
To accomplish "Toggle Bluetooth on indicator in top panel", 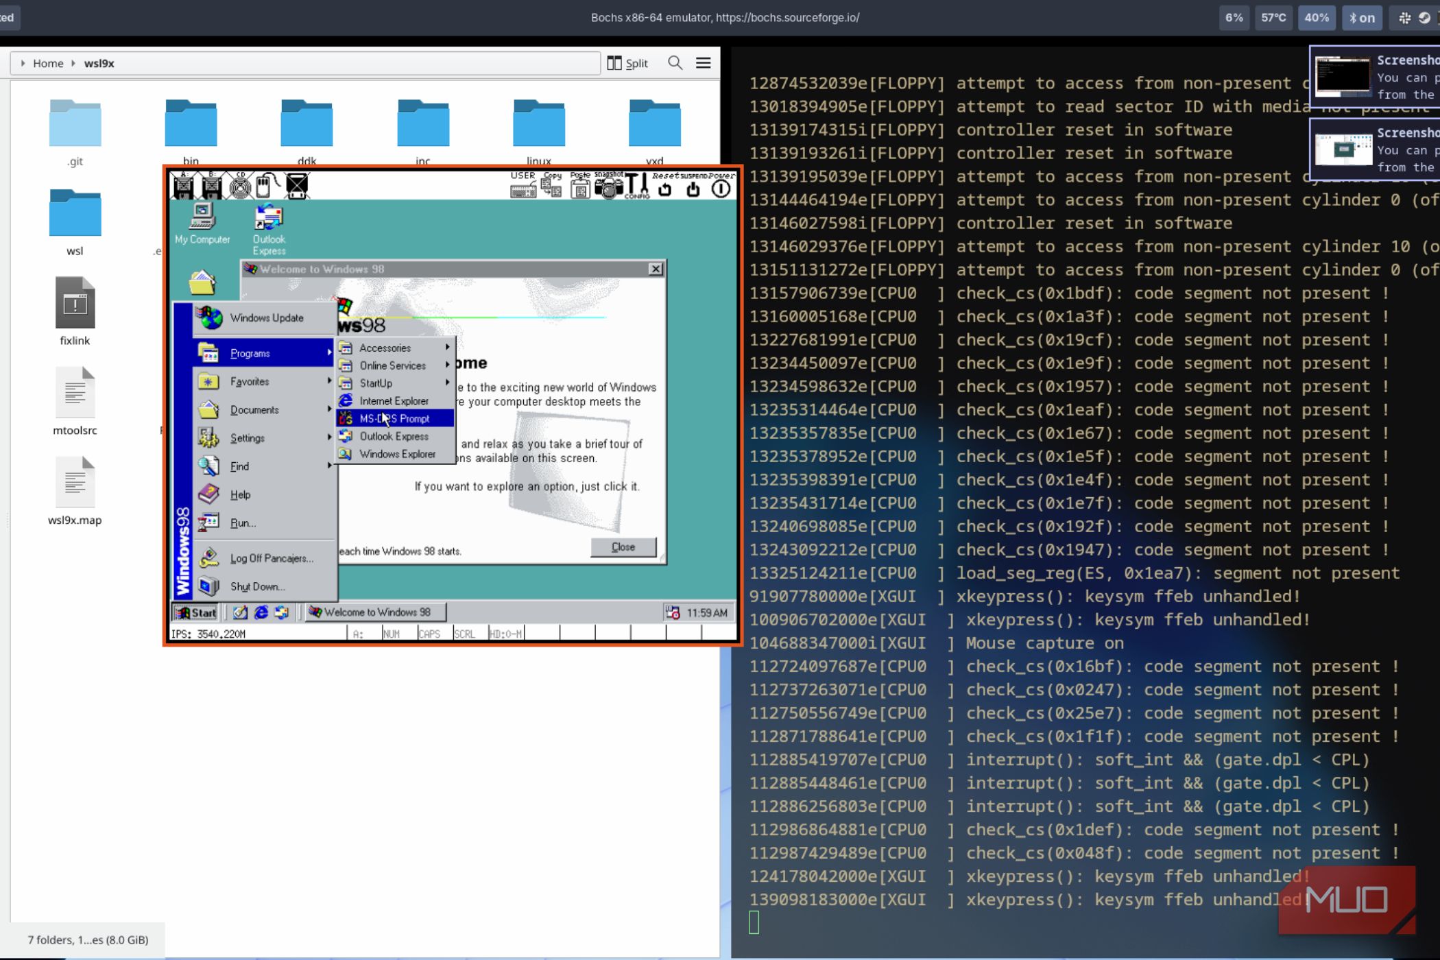I will click(1362, 18).
